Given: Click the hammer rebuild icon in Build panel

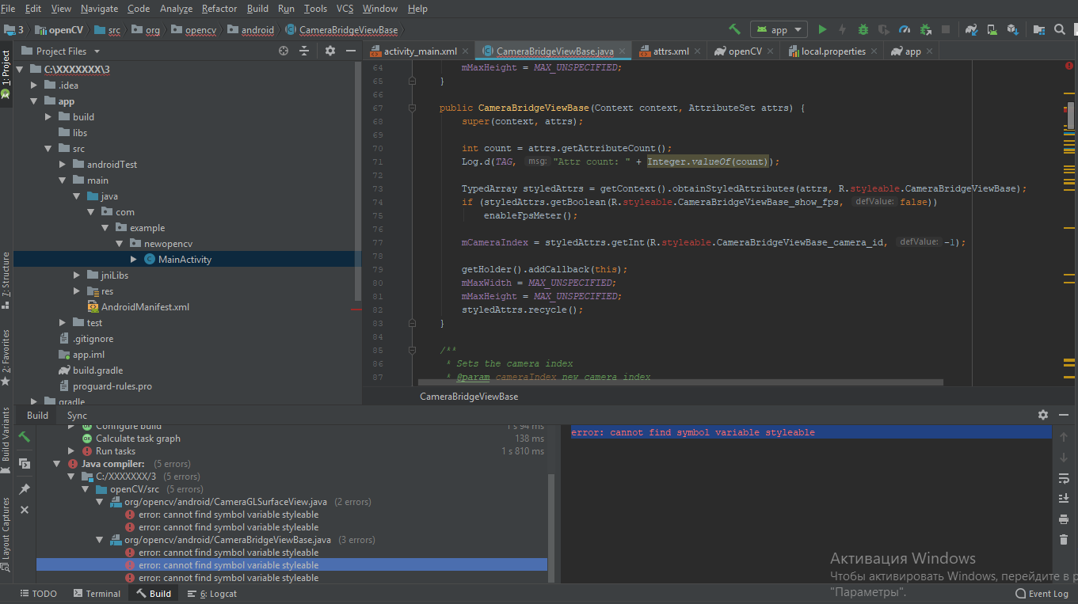Looking at the screenshot, I should [25, 437].
